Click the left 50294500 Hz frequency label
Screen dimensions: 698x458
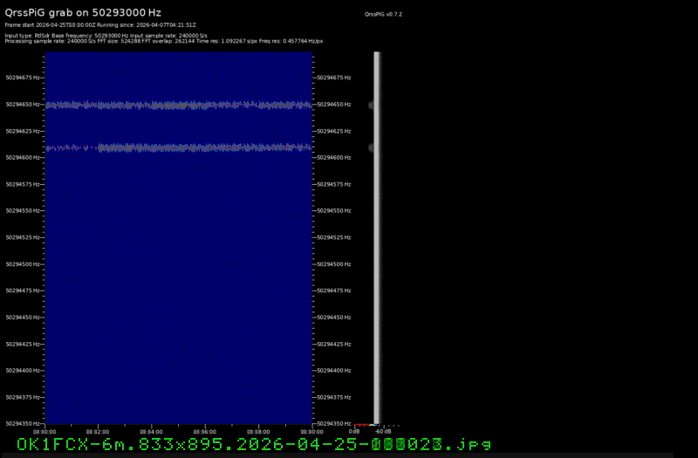pyautogui.click(x=22, y=264)
